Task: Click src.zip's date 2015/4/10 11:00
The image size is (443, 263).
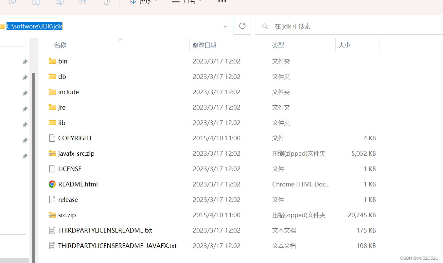Action: pyautogui.click(x=217, y=215)
